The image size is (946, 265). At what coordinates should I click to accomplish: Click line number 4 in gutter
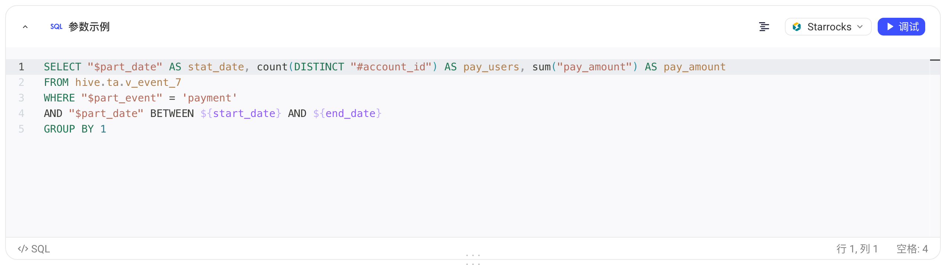click(x=21, y=114)
